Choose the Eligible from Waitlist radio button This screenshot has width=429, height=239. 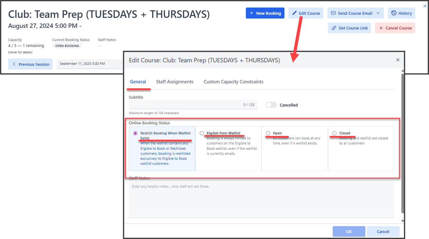coord(202,133)
